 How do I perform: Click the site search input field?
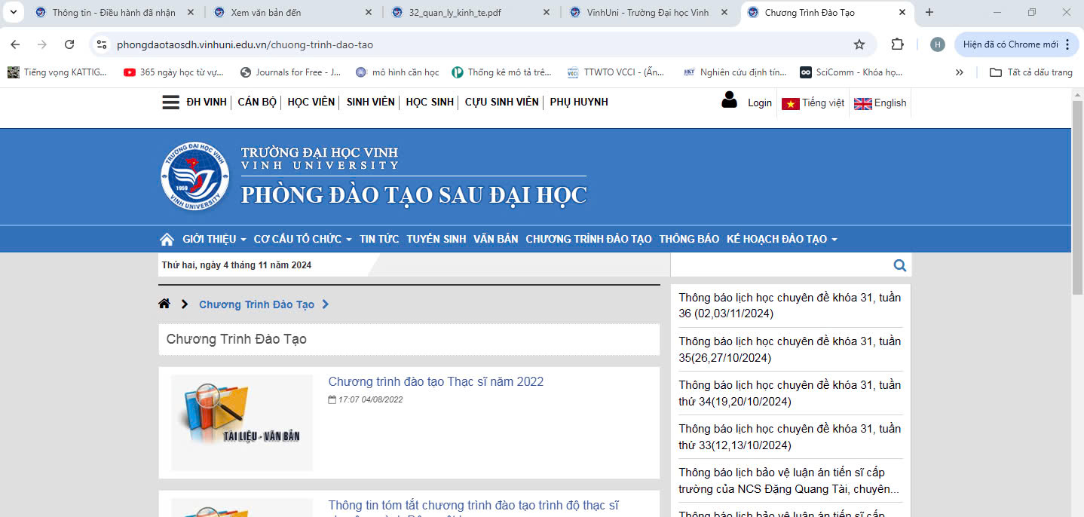click(780, 265)
